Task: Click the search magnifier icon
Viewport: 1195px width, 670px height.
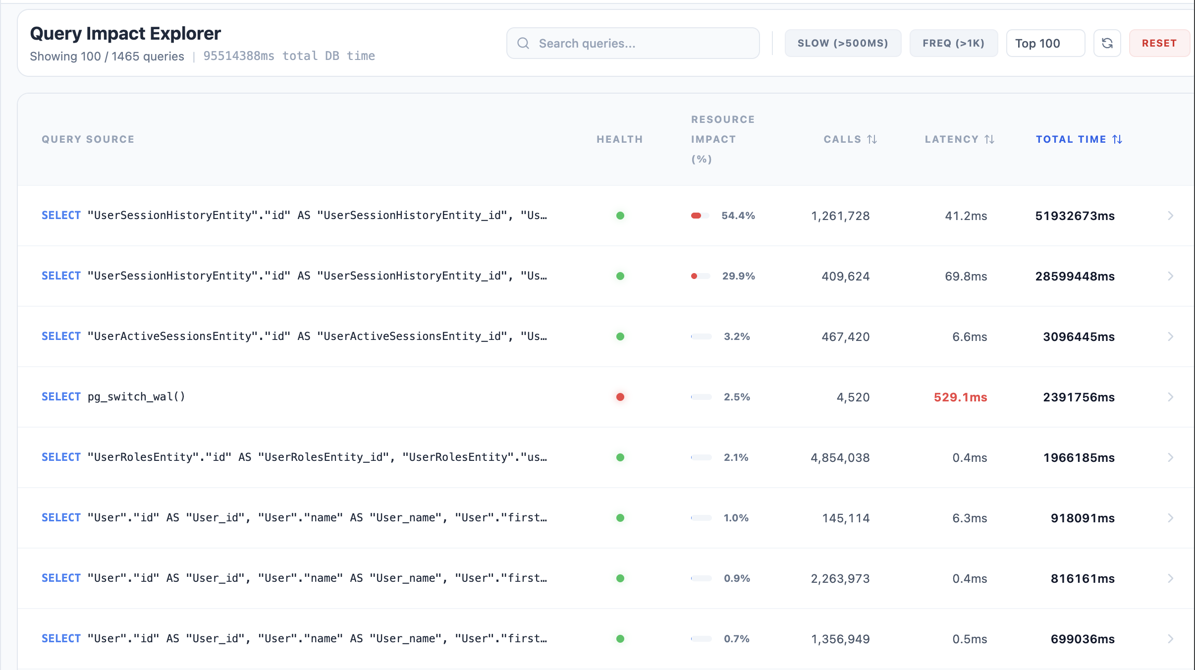Action: [523, 43]
